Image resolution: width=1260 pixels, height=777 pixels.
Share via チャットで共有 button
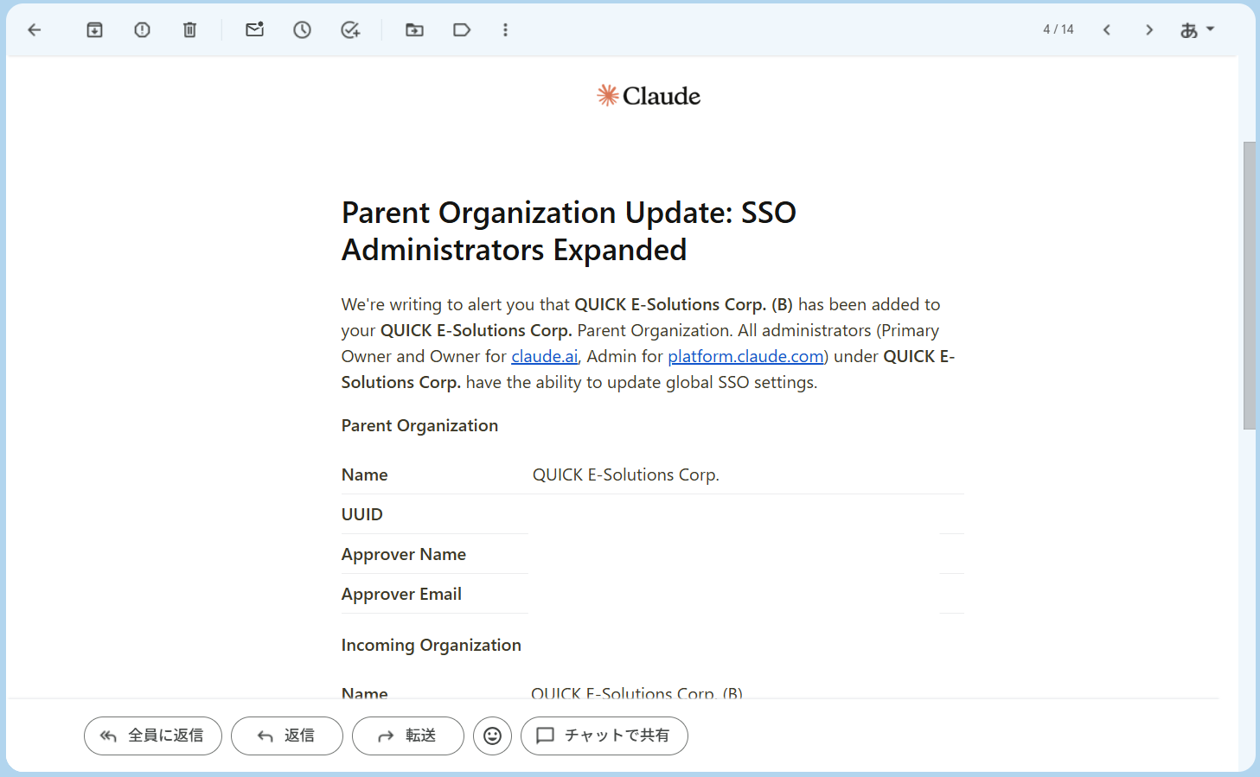click(x=604, y=736)
